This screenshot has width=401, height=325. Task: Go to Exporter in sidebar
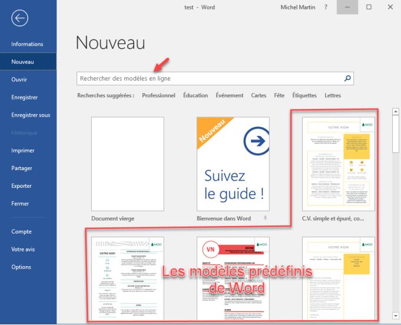22,186
